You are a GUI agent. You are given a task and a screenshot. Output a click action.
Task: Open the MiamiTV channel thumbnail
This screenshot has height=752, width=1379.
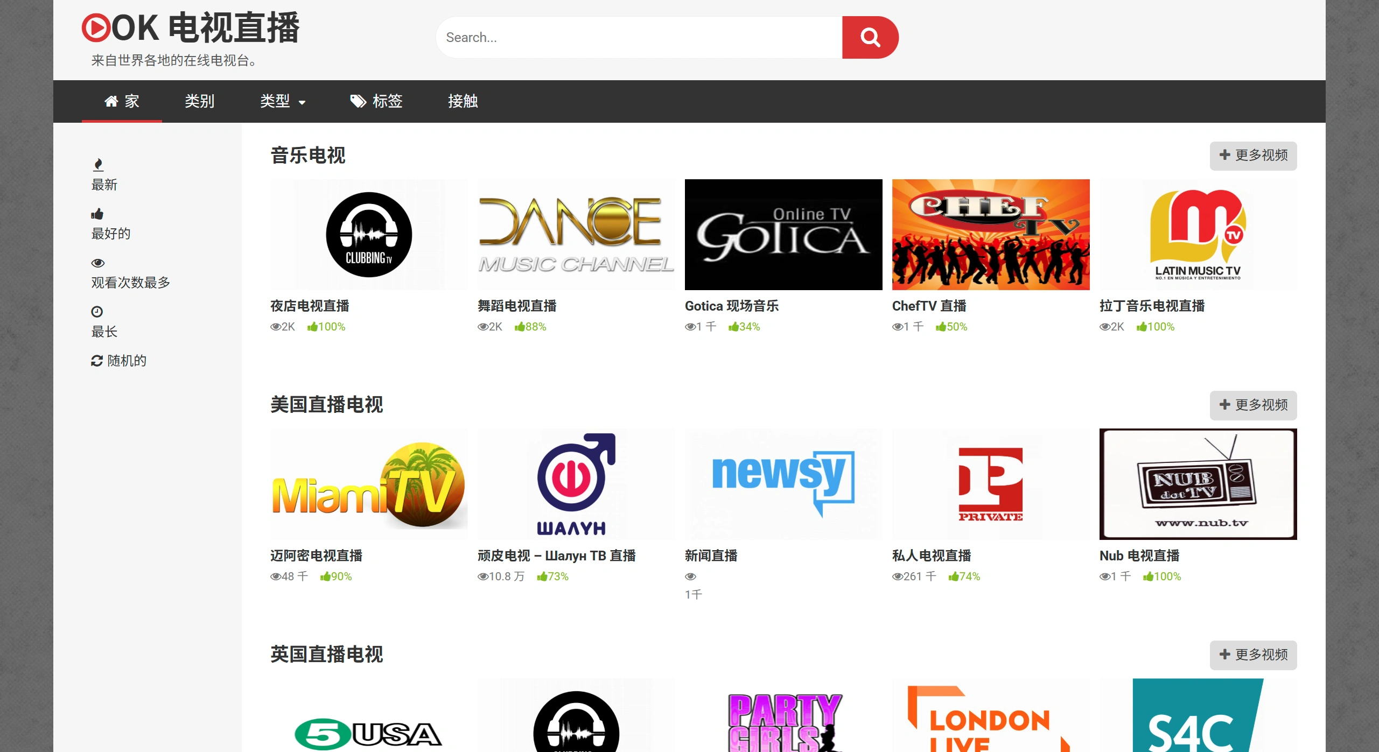click(369, 484)
